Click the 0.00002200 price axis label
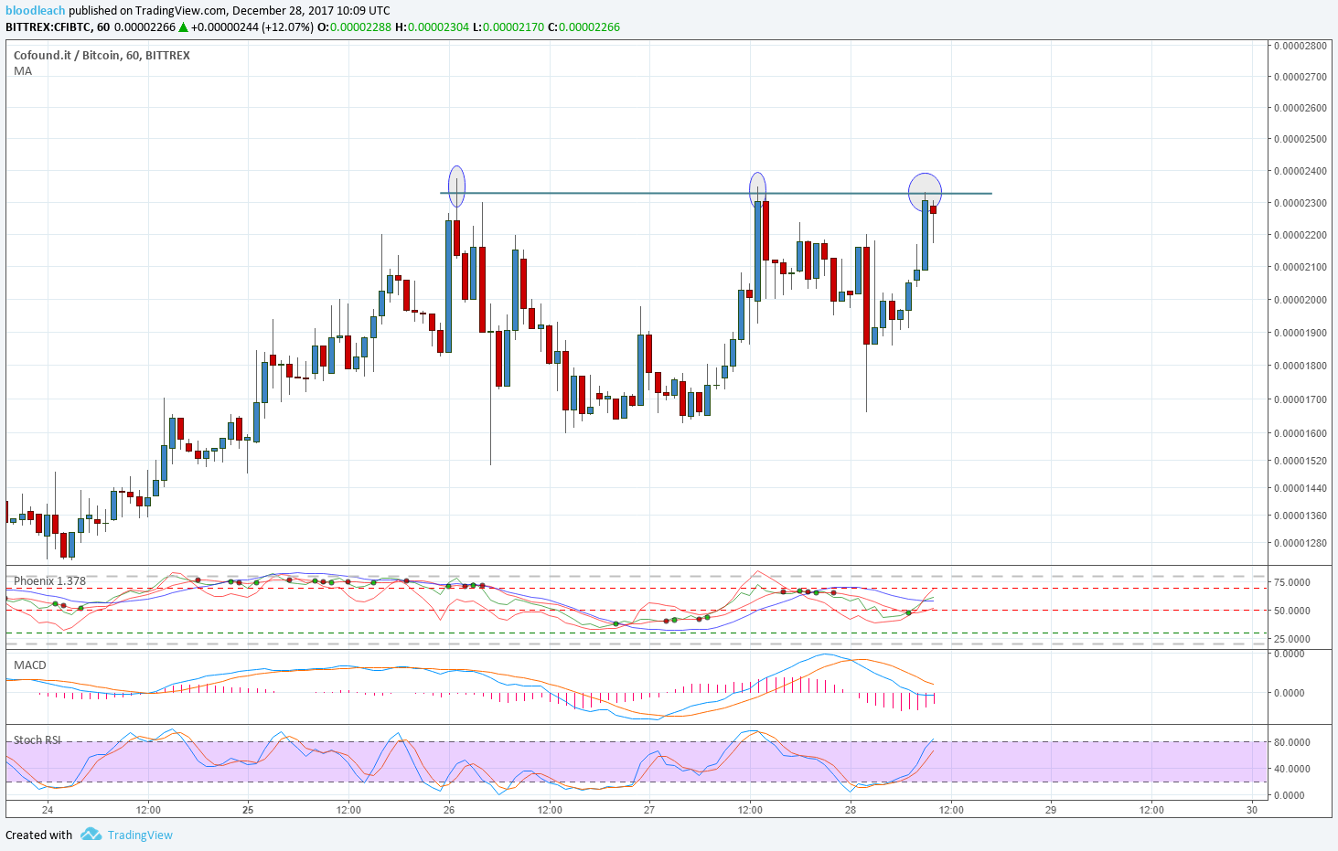This screenshot has width=1338, height=851. [1301, 235]
